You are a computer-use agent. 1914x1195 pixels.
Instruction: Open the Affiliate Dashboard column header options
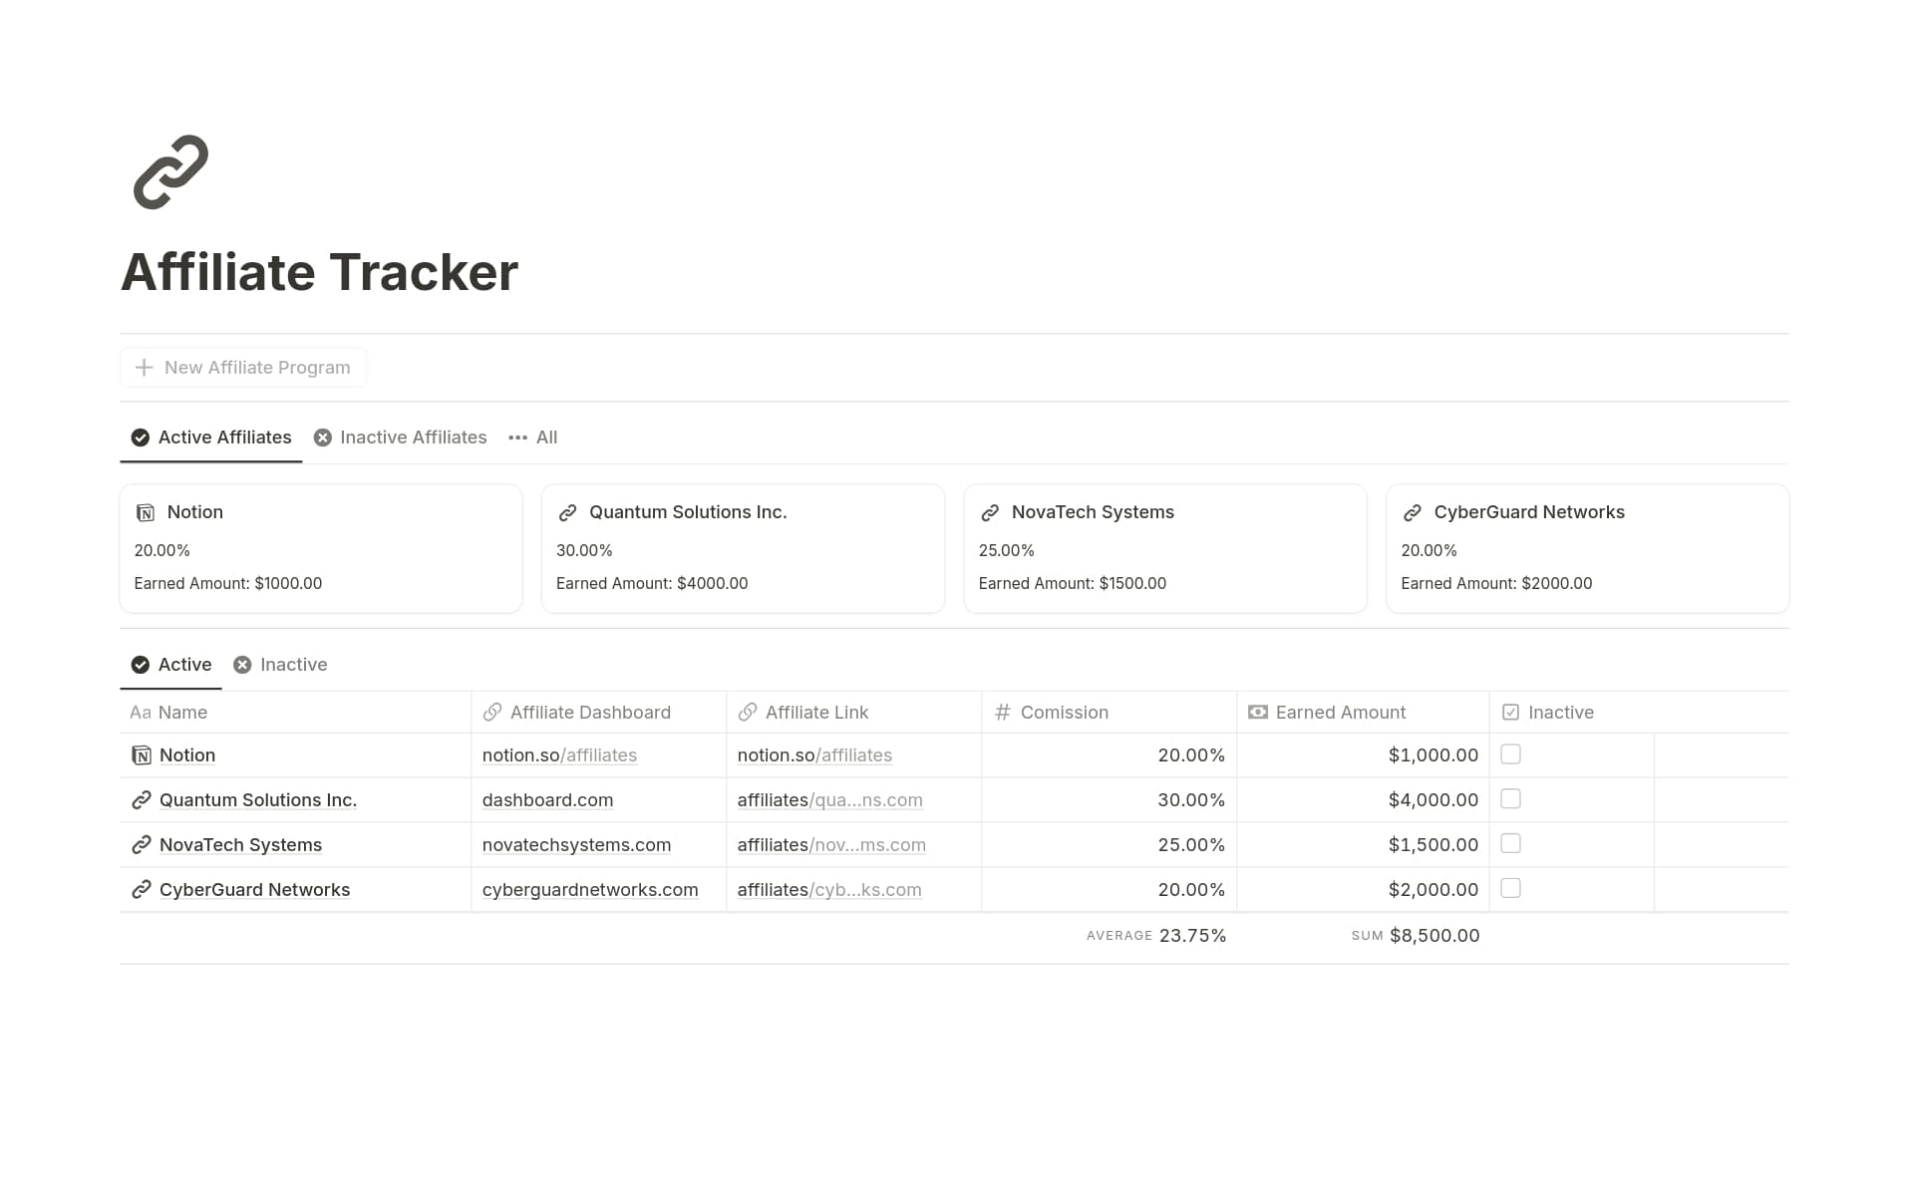[590, 712]
